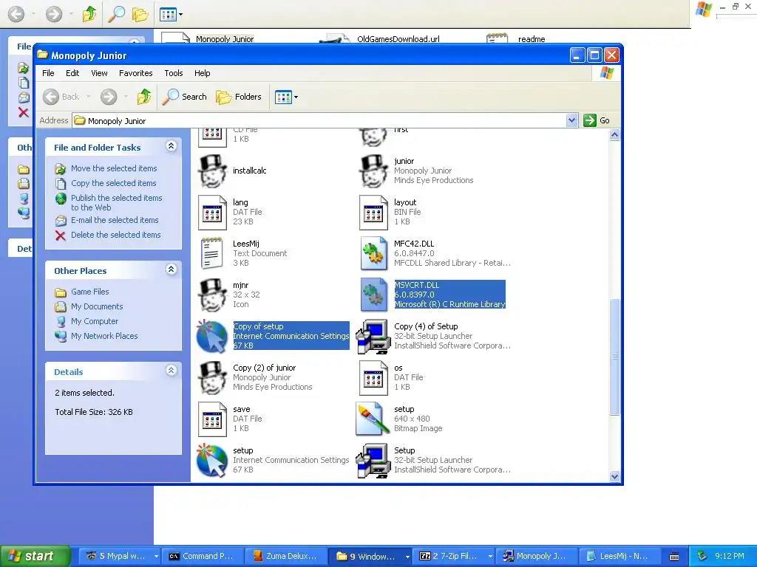
Task: Open the Search toolbar button
Action: (x=184, y=97)
